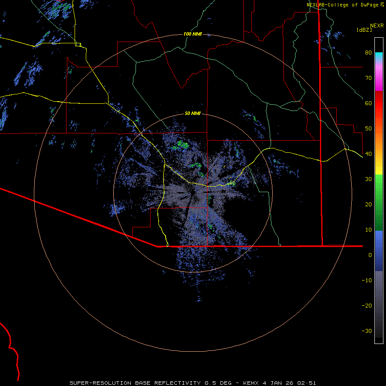Click the 20 value on the dBZ scale
This screenshot has width=386, height=386.
coord(368,205)
